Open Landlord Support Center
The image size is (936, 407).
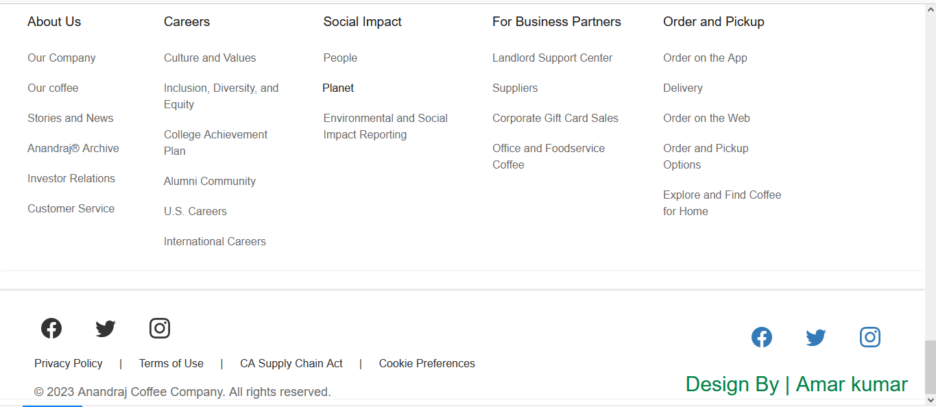pos(552,58)
